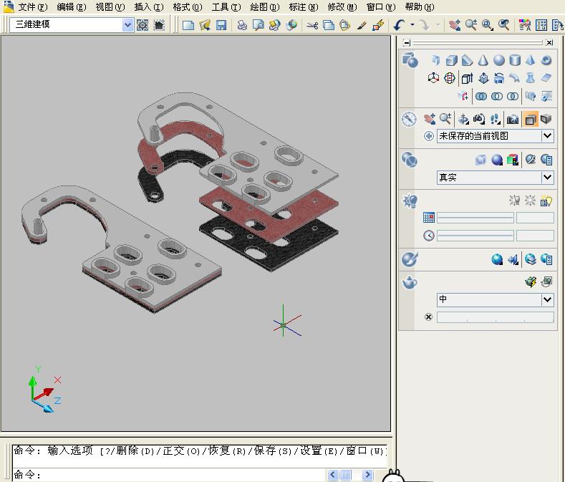The image size is (565, 482).
Task: Expand the Render teapot control panel
Action: (410, 282)
